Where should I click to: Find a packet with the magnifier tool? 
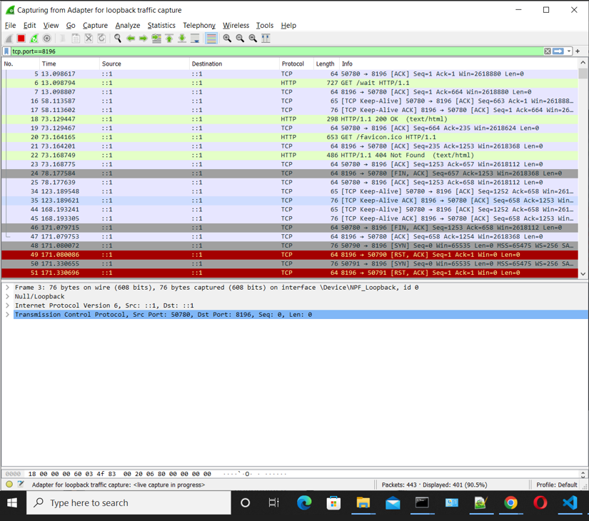point(118,39)
